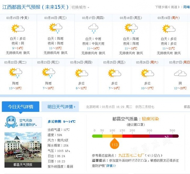The height and width of the screenshot is (174, 190).
Task: Click the 轻度污染 air quality label
Action: click(x=150, y=119)
